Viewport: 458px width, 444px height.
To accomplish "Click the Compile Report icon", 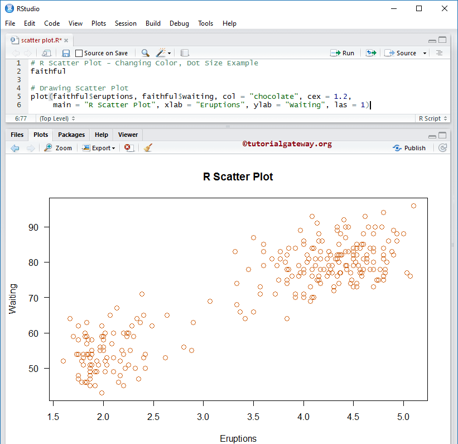I will 184,53.
